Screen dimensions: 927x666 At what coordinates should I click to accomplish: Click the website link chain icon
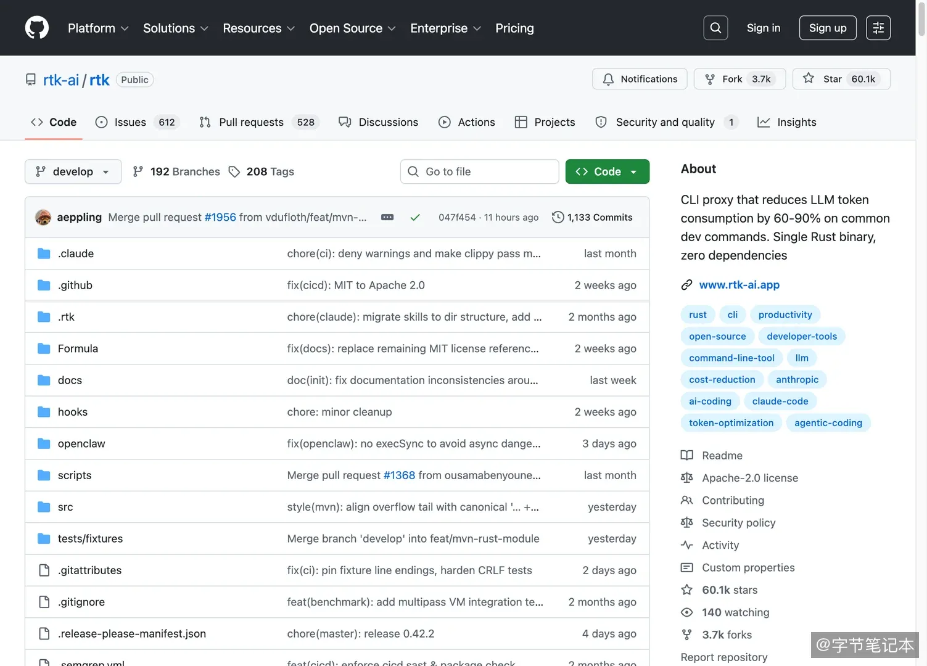tap(686, 285)
